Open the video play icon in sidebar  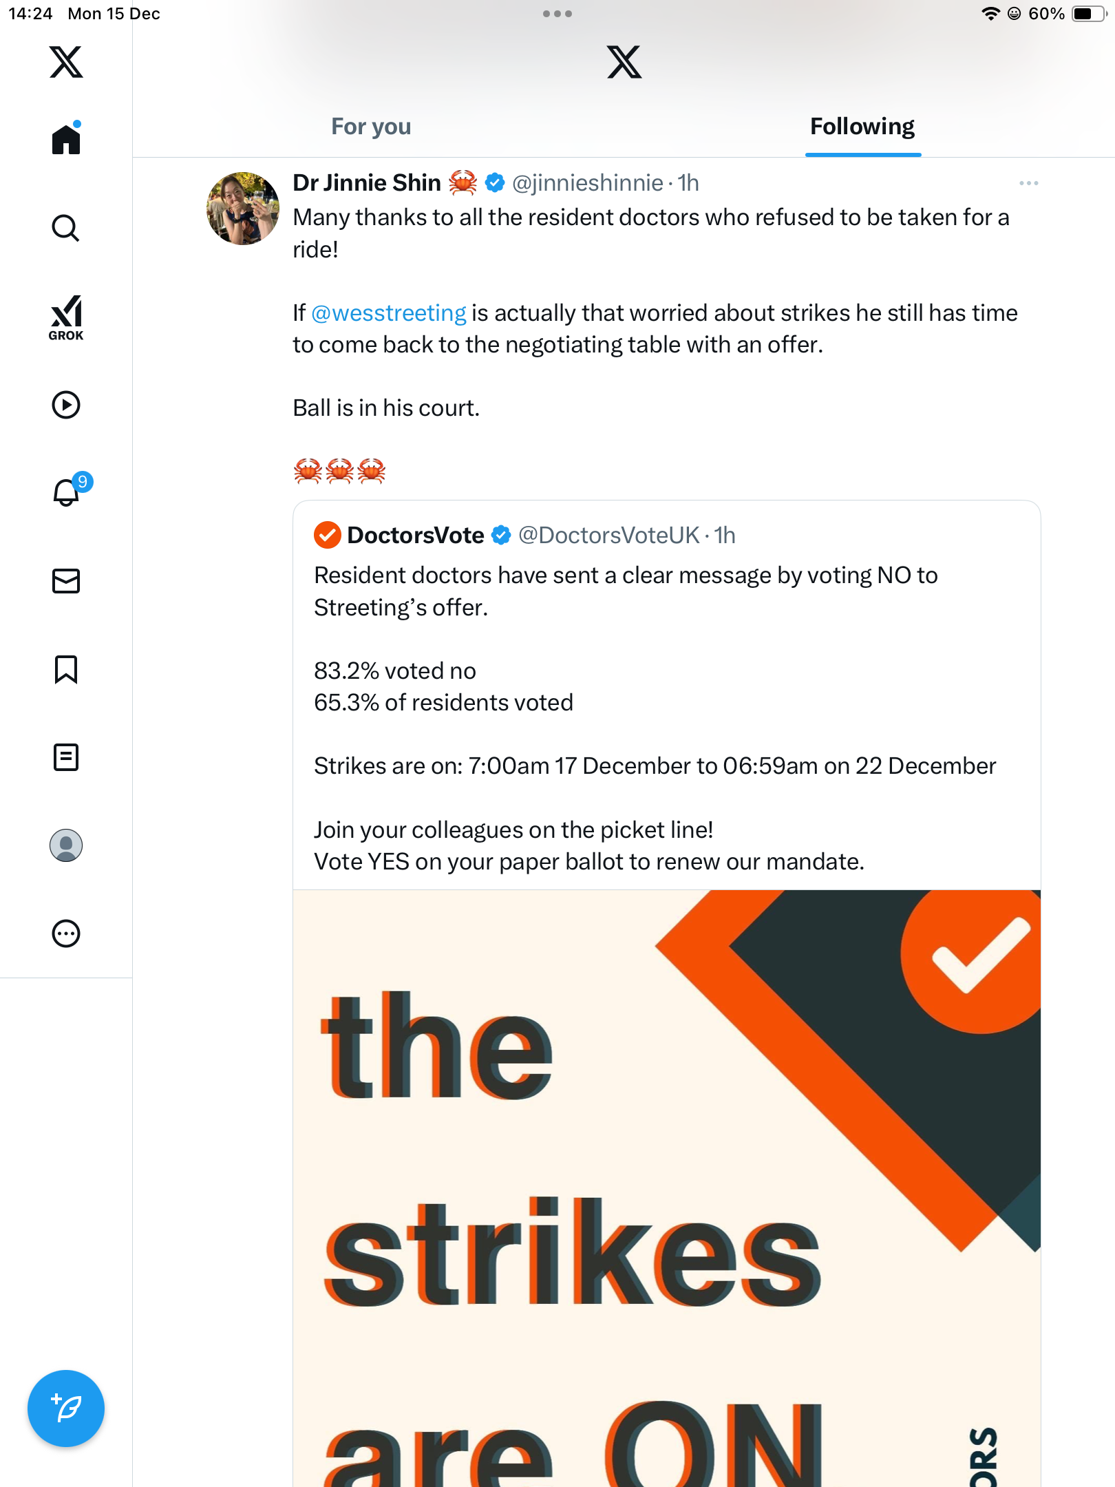[66, 405]
